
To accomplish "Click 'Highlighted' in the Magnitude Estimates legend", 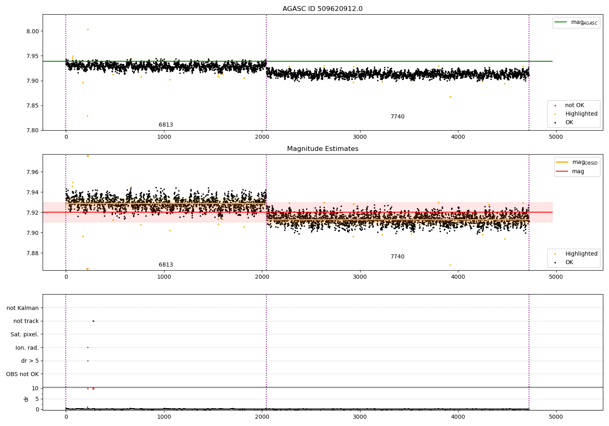I will (581, 254).
